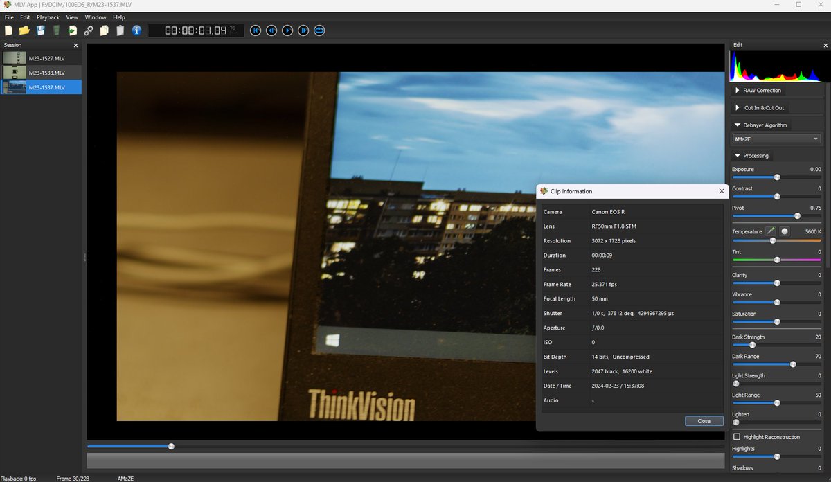This screenshot has height=482, width=831.
Task: Click the round button next to Temperature eyedropper
Action: pyautogui.click(x=785, y=231)
